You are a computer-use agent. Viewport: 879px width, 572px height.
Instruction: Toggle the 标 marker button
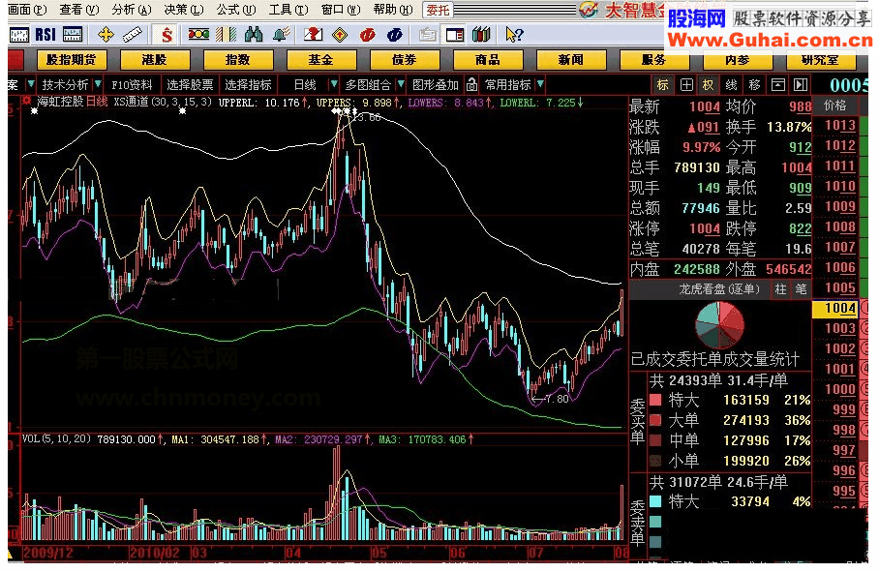click(662, 84)
